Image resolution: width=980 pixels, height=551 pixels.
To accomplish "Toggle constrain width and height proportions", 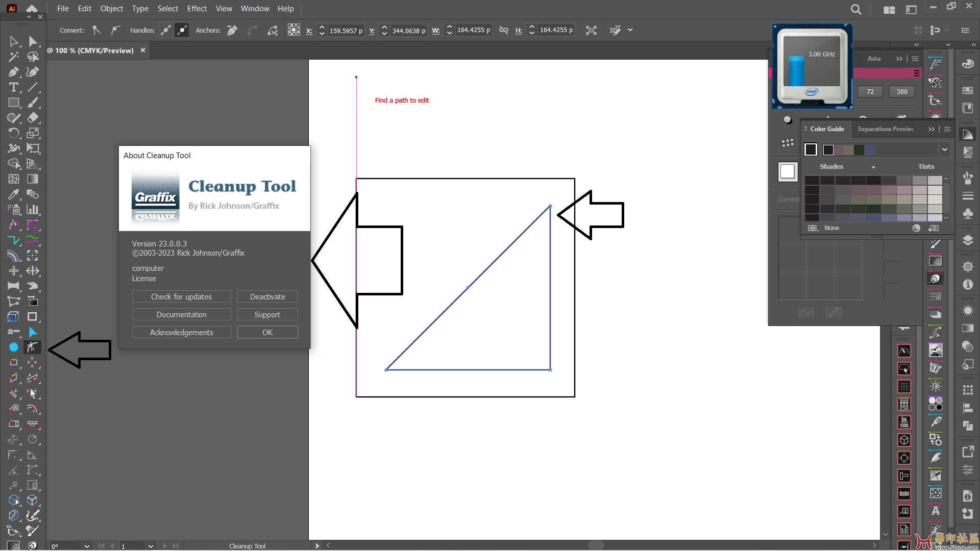I will pos(504,30).
